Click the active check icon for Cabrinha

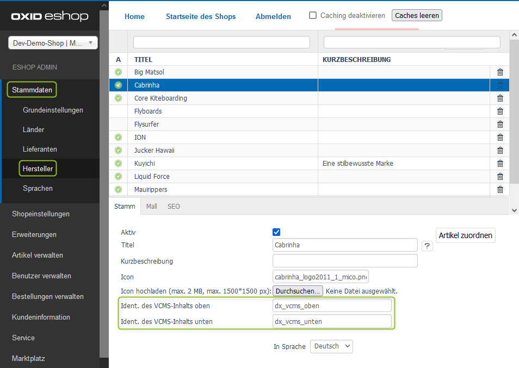(118, 85)
